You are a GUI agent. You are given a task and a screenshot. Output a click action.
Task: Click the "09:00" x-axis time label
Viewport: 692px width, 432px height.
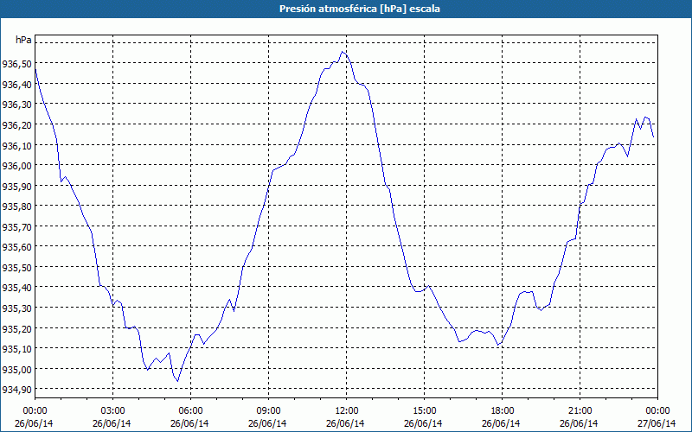pos(268,411)
